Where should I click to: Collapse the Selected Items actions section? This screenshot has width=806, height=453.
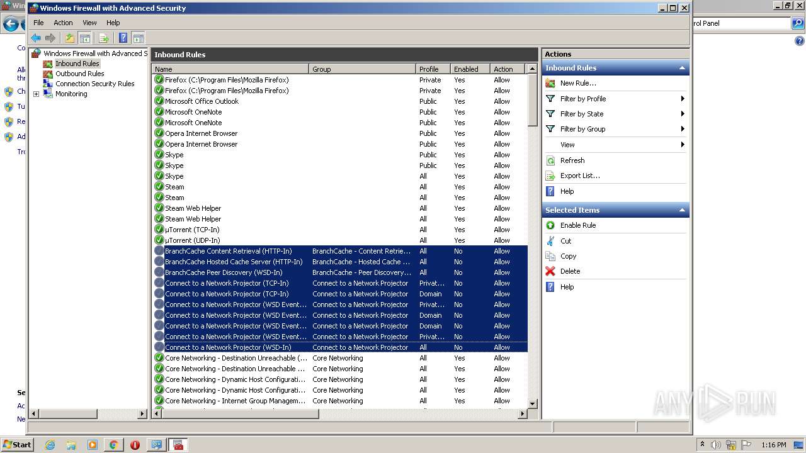[681, 210]
